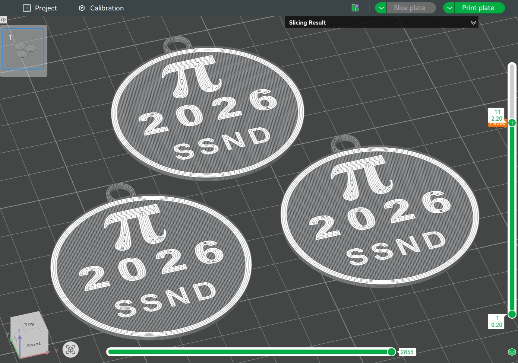Switch to the Project tab
This screenshot has height=363, width=518.
pos(45,8)
